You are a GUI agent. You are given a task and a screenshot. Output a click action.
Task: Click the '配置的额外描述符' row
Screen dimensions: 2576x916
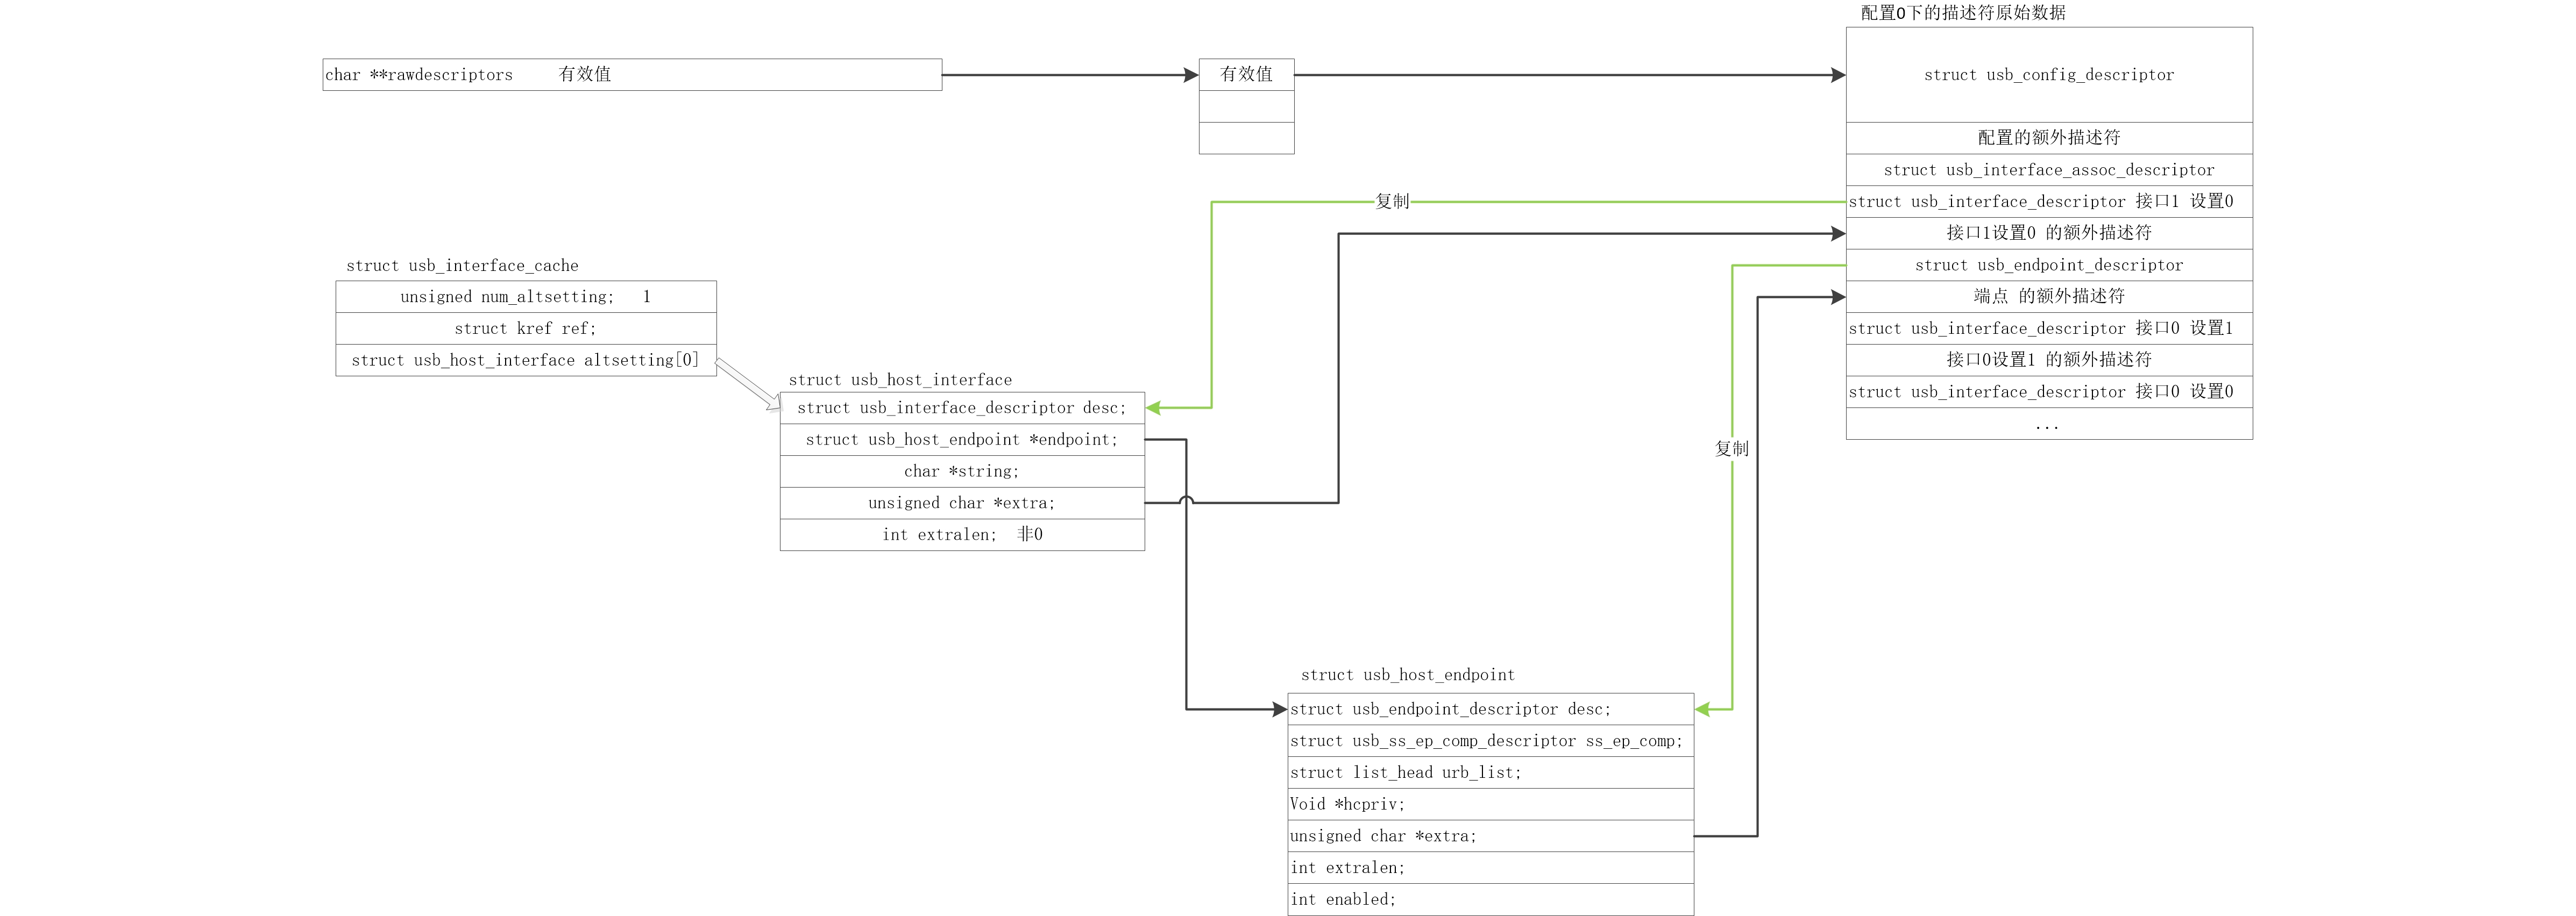[2049, 138]
